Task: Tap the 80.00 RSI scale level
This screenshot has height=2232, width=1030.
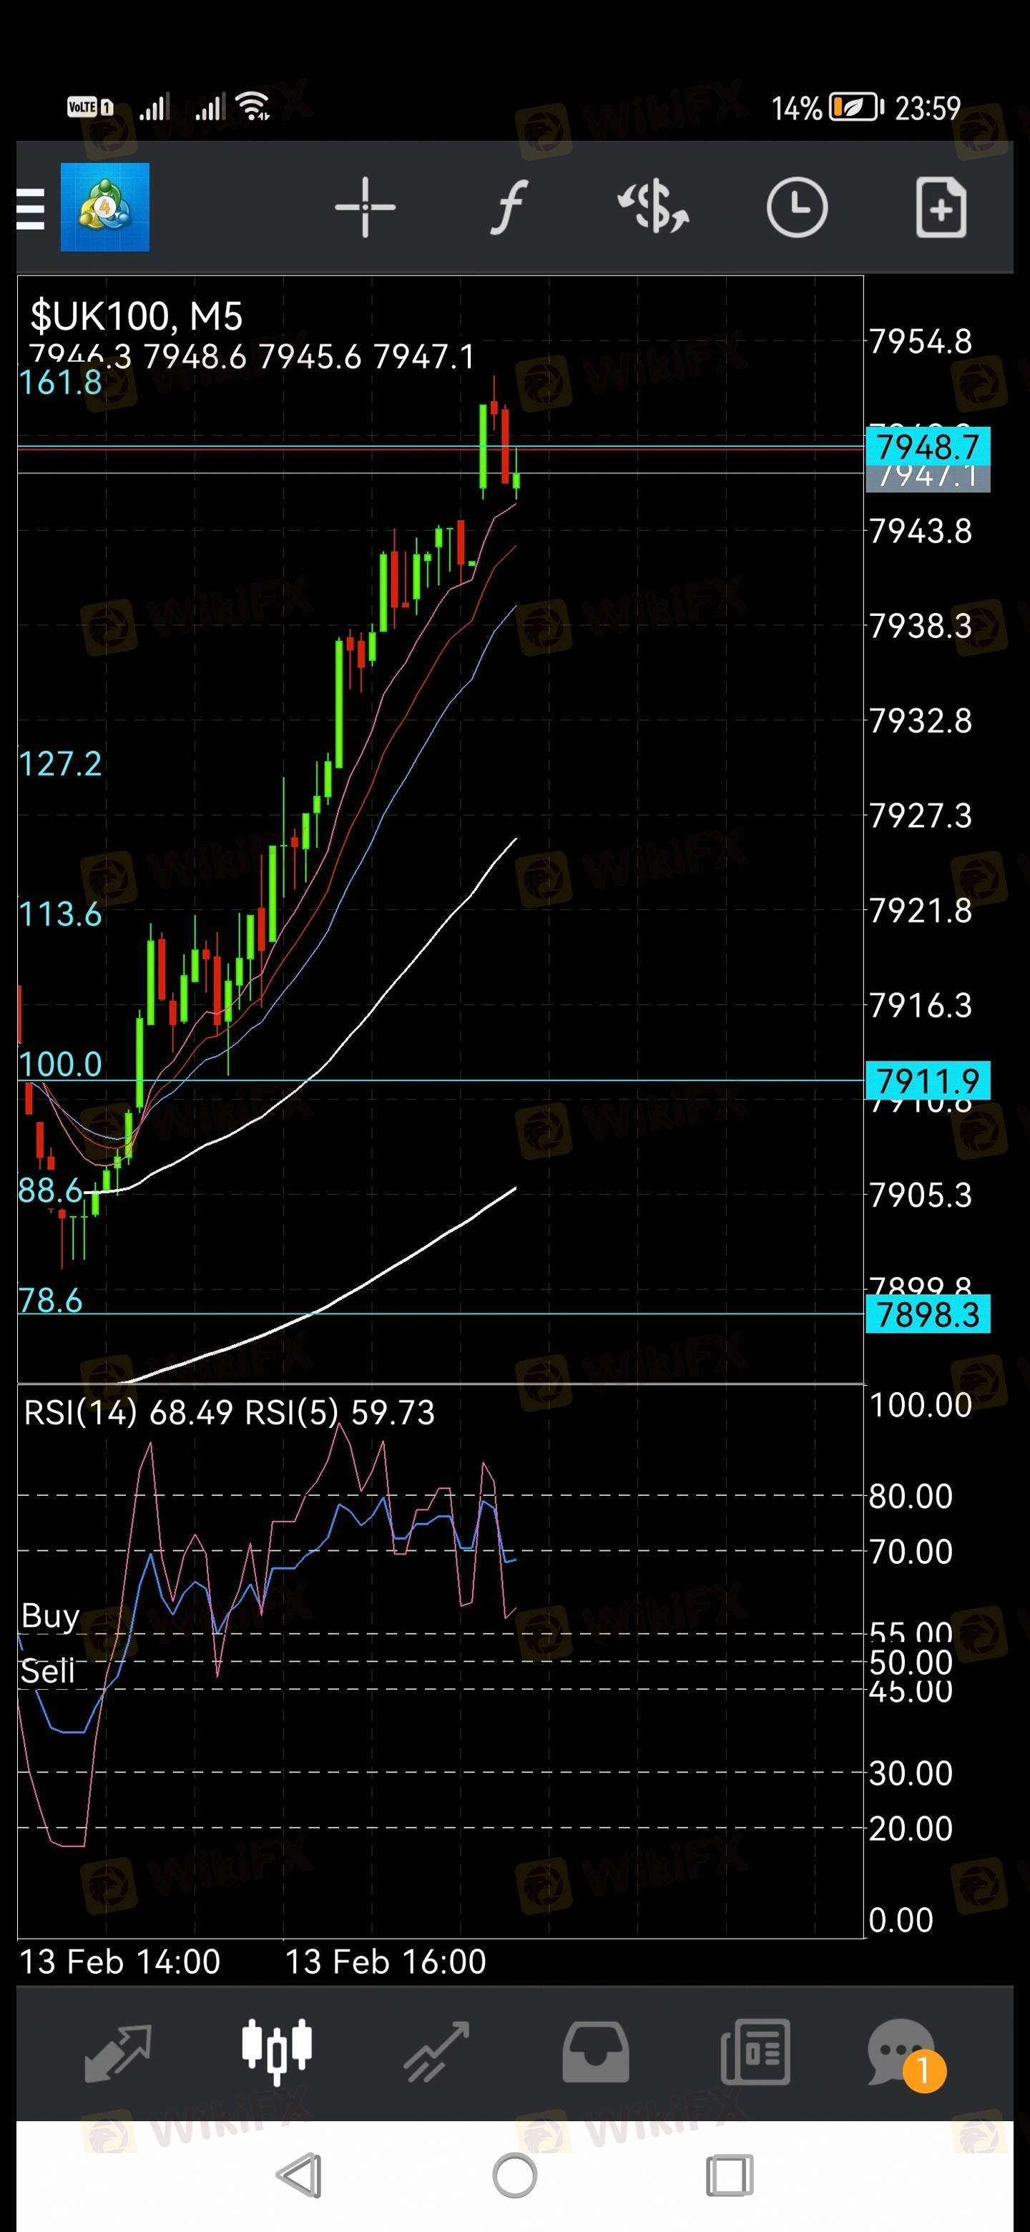Action: pyautogui.click(x=911, y=1497)
